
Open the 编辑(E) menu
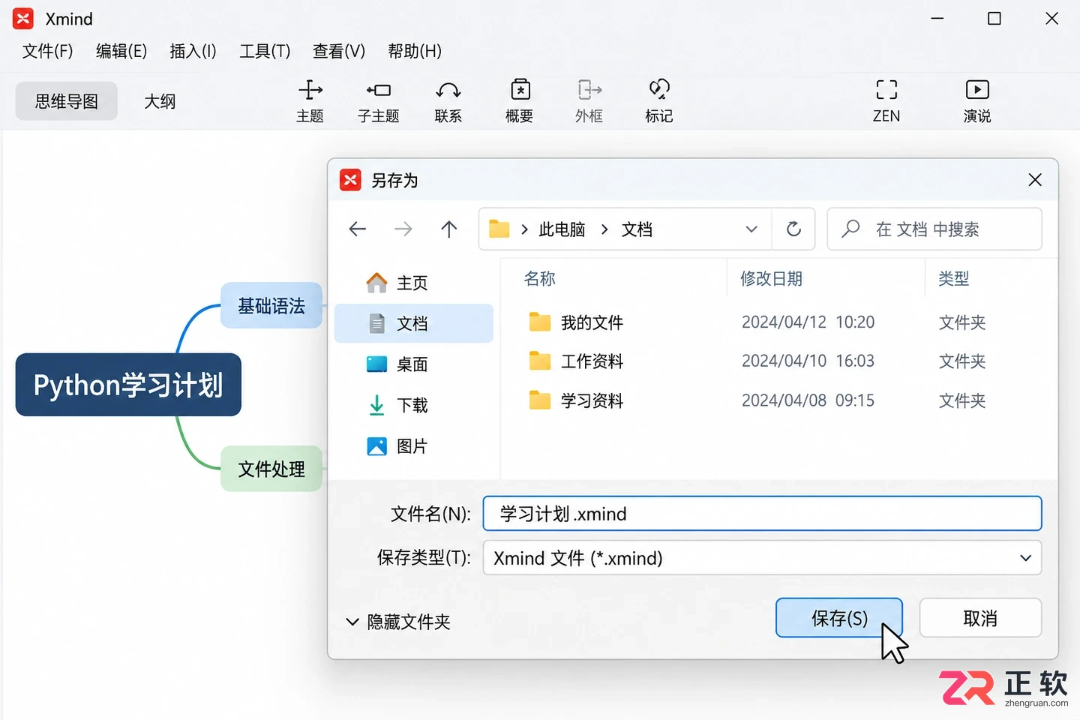point(121,51)
